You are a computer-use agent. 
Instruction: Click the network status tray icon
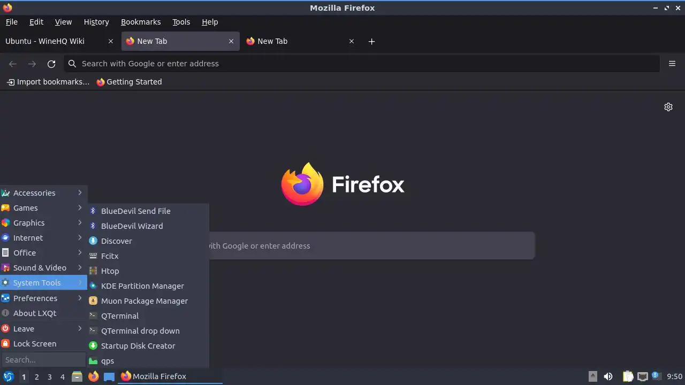[x=643, y=376]
